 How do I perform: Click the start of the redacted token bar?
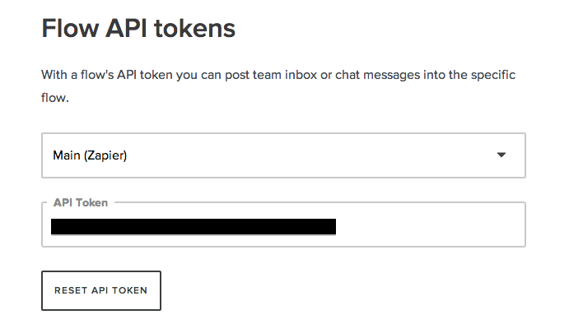tap(54, 226)
